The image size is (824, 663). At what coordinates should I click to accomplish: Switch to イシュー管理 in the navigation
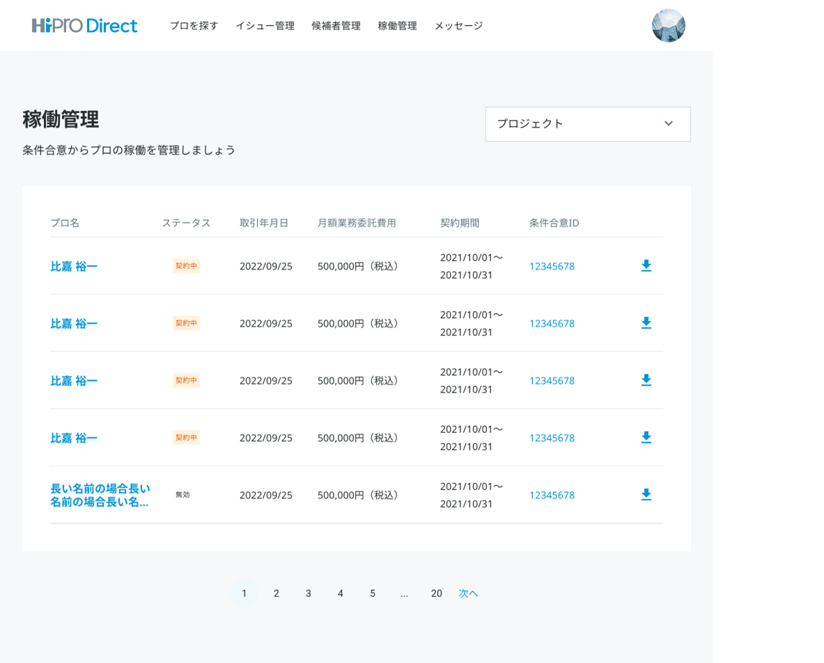(x=265, y=26)
